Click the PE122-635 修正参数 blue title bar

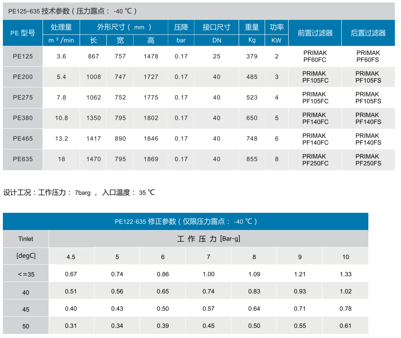point(185,222)
